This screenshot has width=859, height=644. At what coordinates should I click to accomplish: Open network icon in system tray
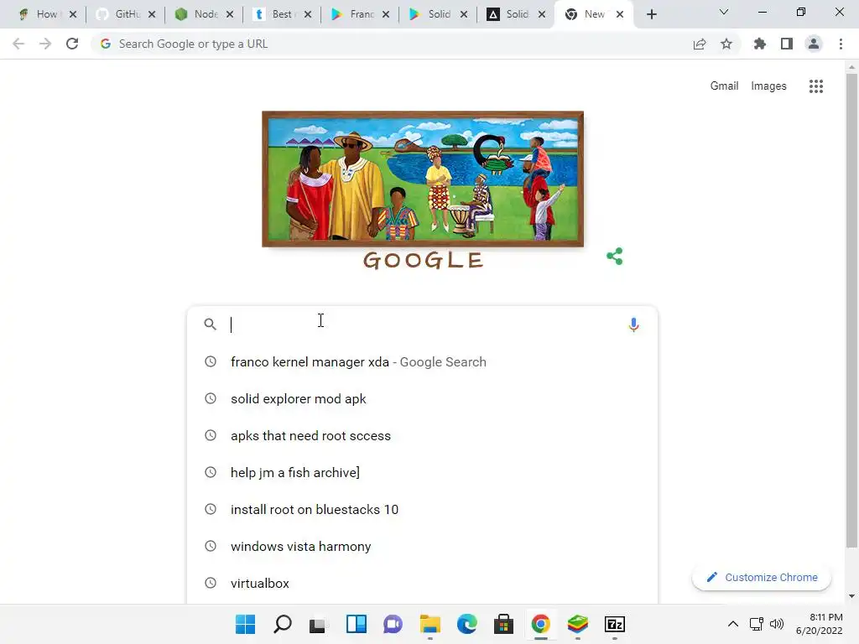coord(757,624)
